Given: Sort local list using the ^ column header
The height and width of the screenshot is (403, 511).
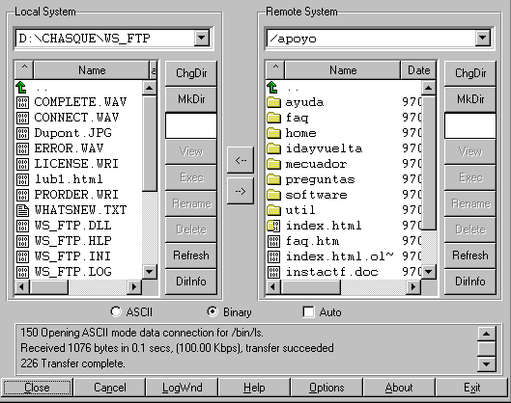Looking at the screenshot, I should coord(24,69).
